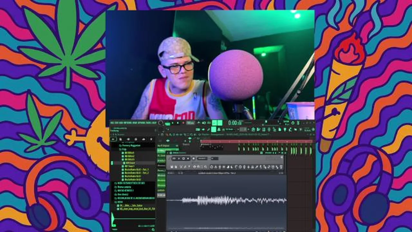Click the Edison loop button
The height and width of the screenshot is (232, 412).
coord(174,159)
